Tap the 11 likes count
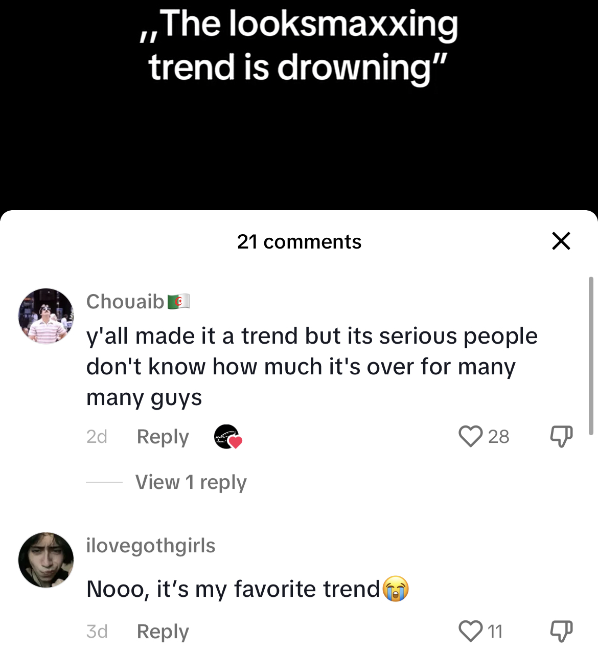Screen dimensions: 598x651 tap(495, 632)
